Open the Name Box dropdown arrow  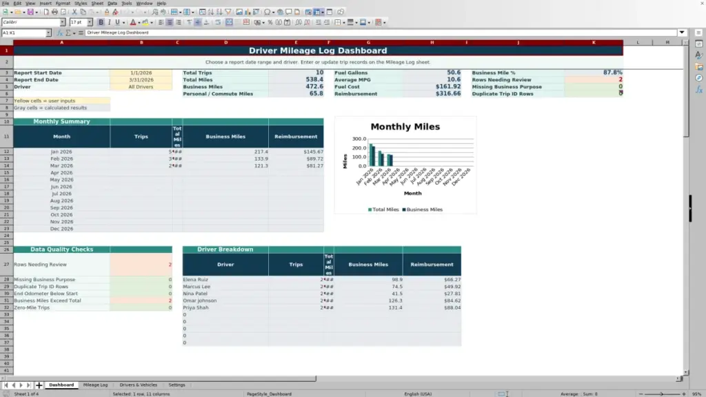(x=48, y=33)
